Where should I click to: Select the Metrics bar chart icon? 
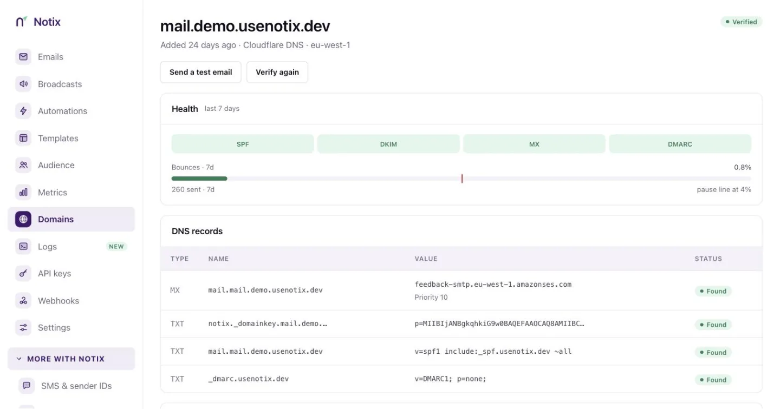(23, 192)
